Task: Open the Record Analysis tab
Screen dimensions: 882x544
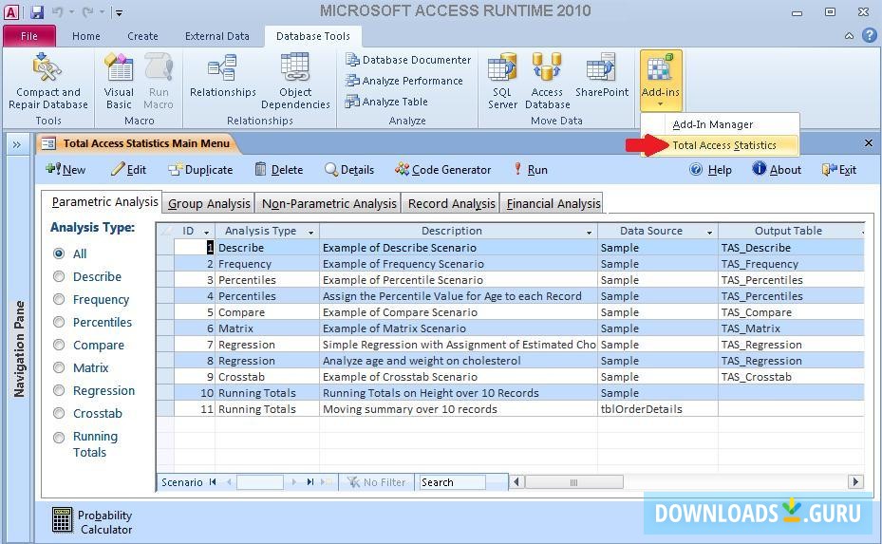Action: point(452,204)
